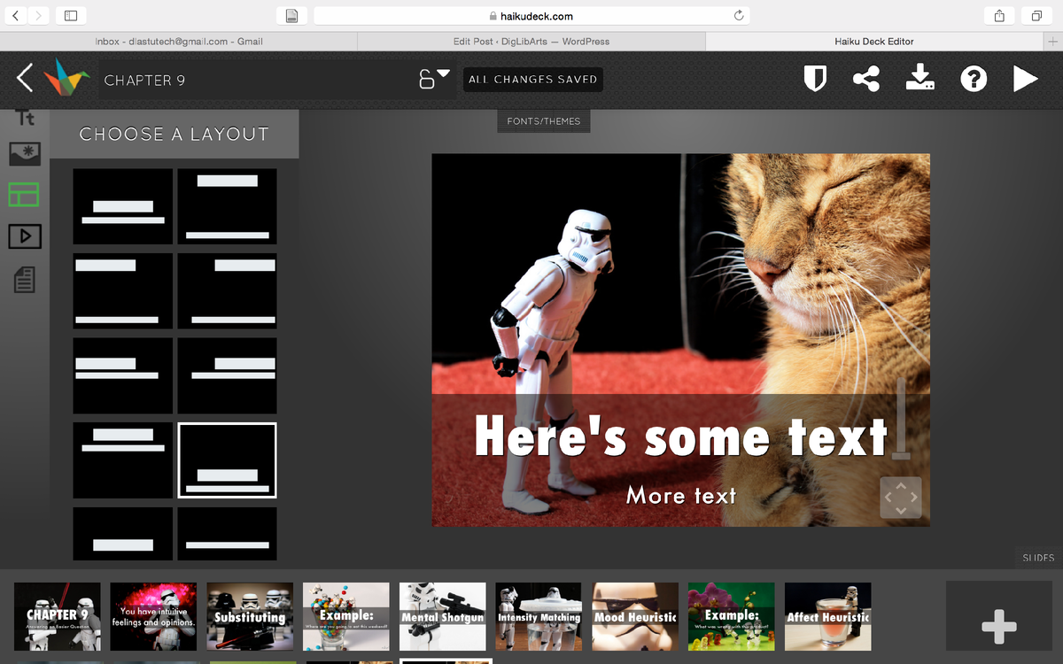Select the Mood Heuristic slide thumbnail
Image resolution: width=1063 pixels, height=664 pixels.
(635, 615)
